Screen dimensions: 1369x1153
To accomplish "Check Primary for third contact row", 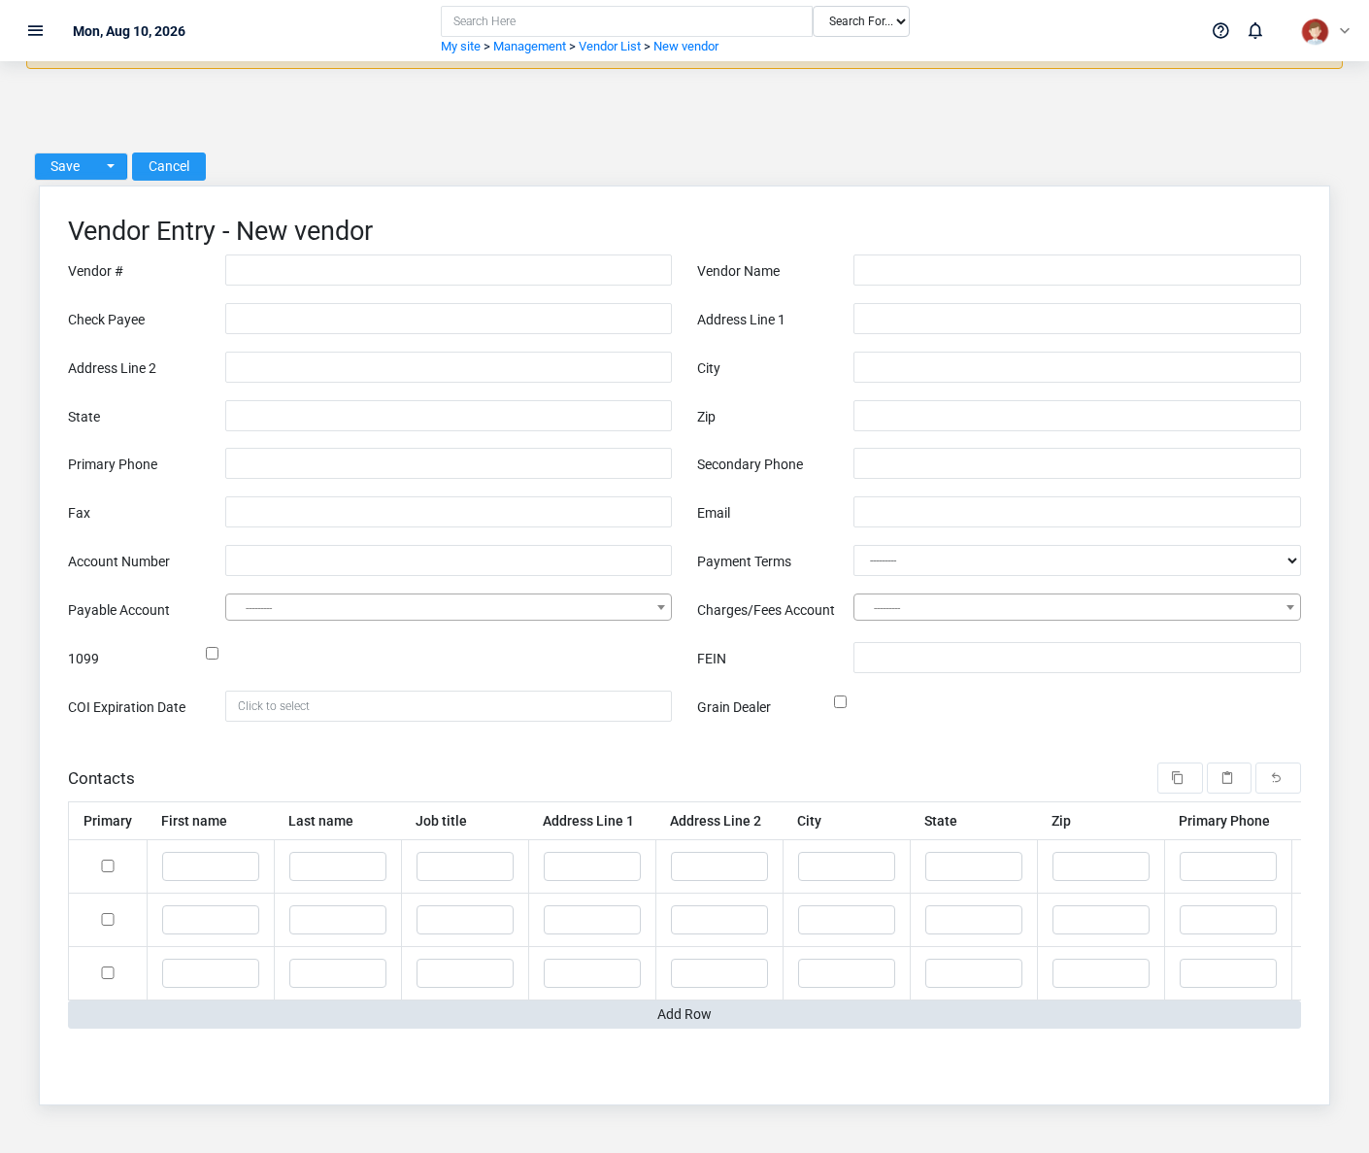I will point(108,973).
